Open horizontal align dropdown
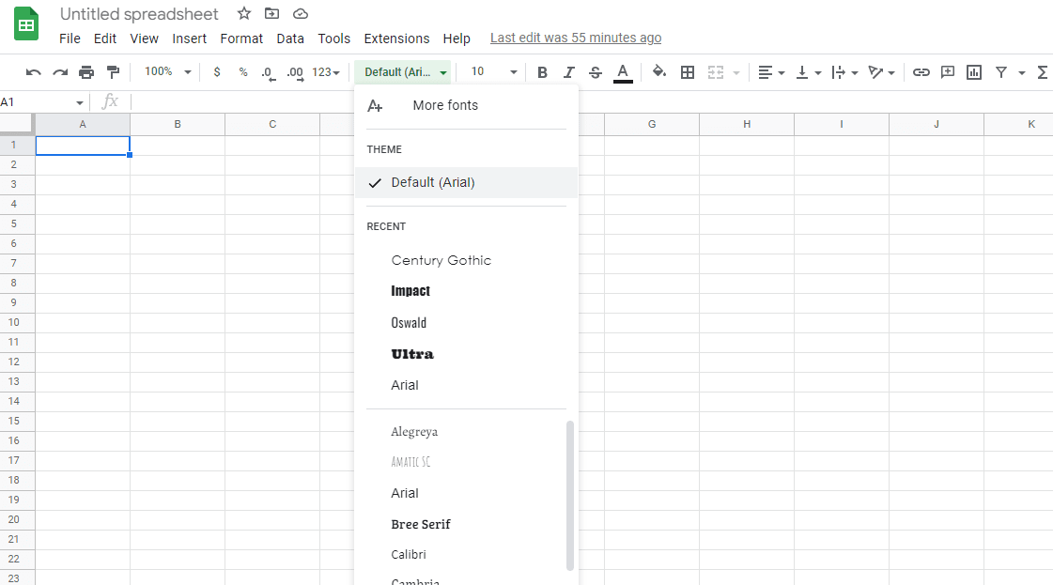 pos(771,72)
